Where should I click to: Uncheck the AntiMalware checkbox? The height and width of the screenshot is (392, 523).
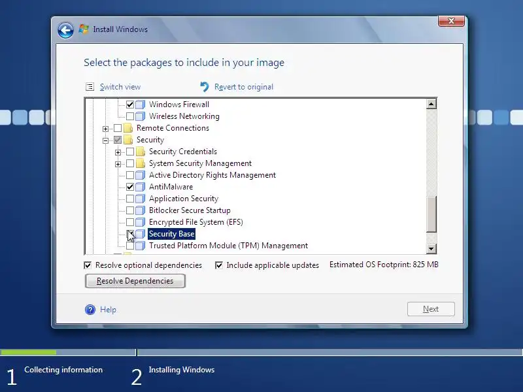tap(130, 187)
